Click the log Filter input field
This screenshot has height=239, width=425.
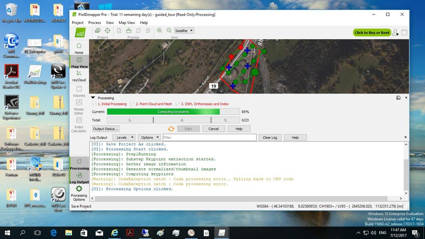click(x=210, y=137)
